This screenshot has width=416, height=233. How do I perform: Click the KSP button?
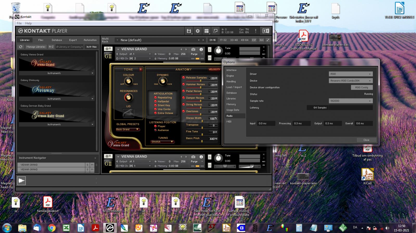pyautogui.click(x=254, y=40)
